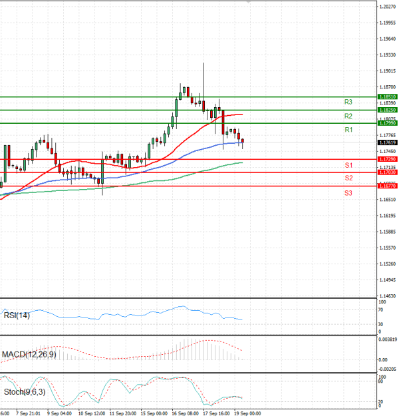Click the 9 Sep 04:00 time label

click(x=59, y=413)
